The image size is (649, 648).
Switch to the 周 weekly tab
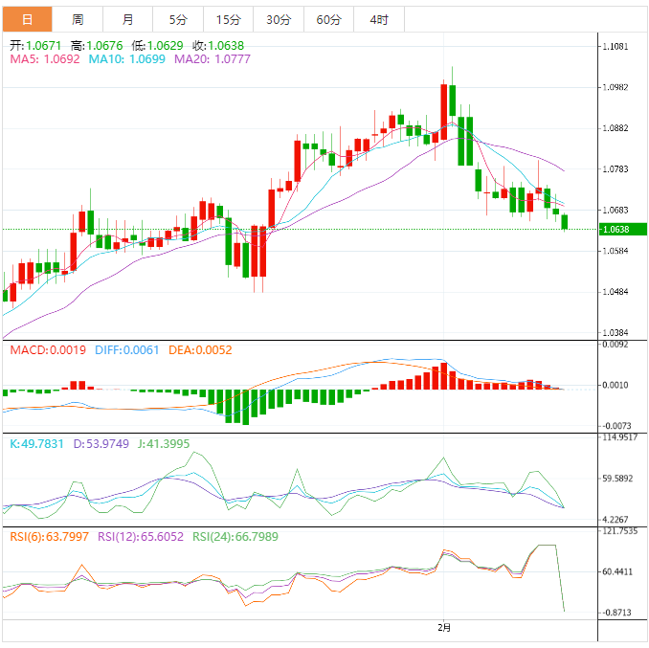point(78,19)
